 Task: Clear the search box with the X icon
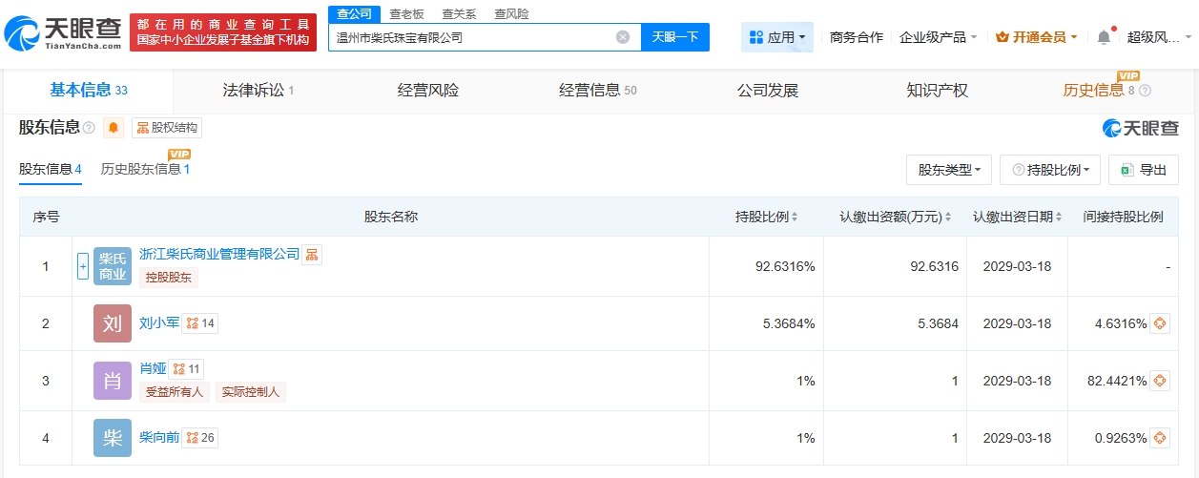[x=623, y=37]
